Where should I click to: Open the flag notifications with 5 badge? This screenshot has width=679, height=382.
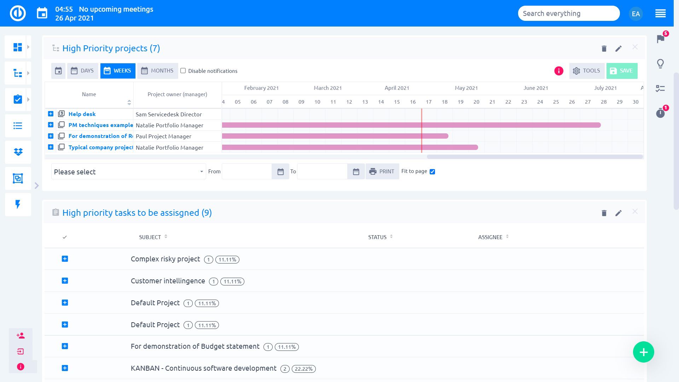(x=660, y=39)
